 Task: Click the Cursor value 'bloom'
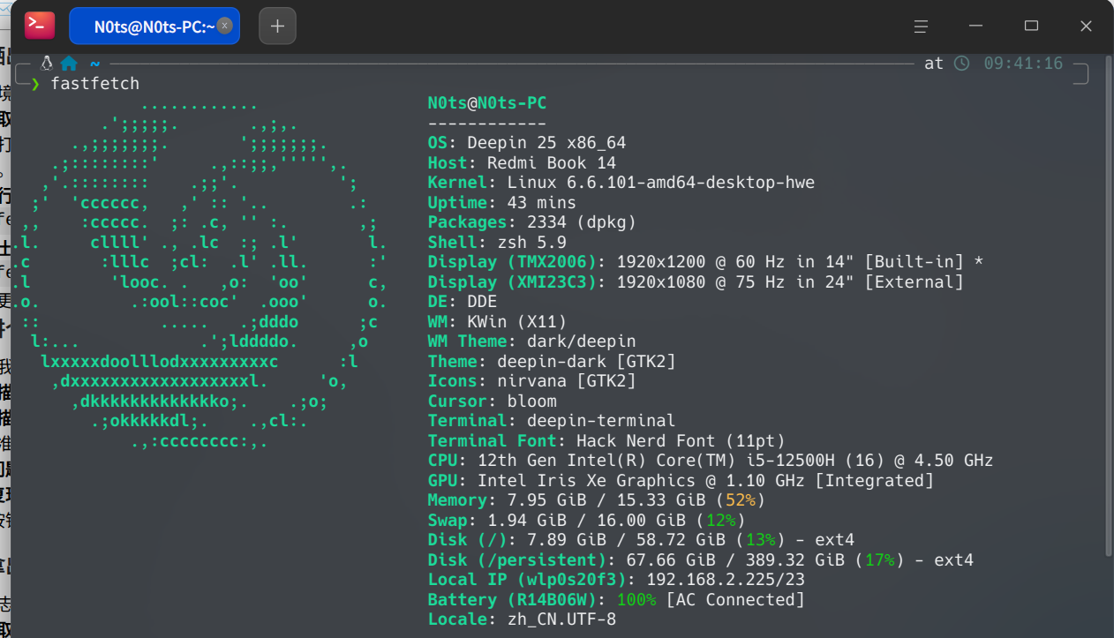[x=531, y=401]
